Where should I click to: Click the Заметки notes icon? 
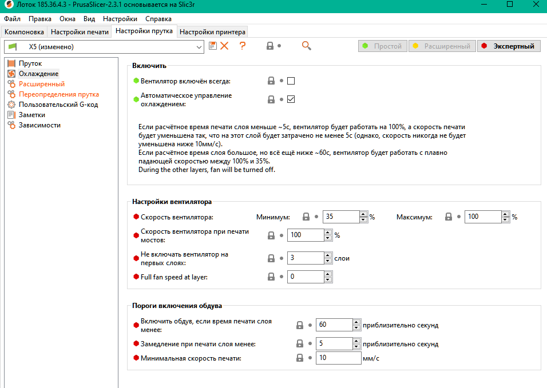[x=11, y=115]
